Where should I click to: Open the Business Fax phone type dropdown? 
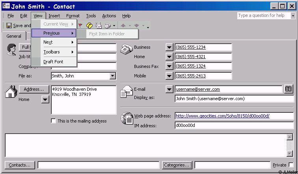coord(169,66)
